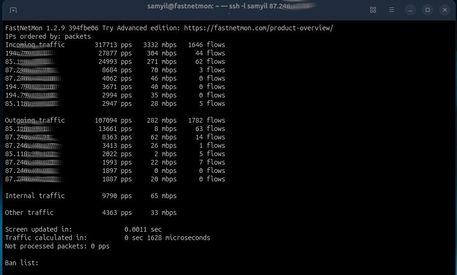Click the '8363 pps' value

pos(117,137)
